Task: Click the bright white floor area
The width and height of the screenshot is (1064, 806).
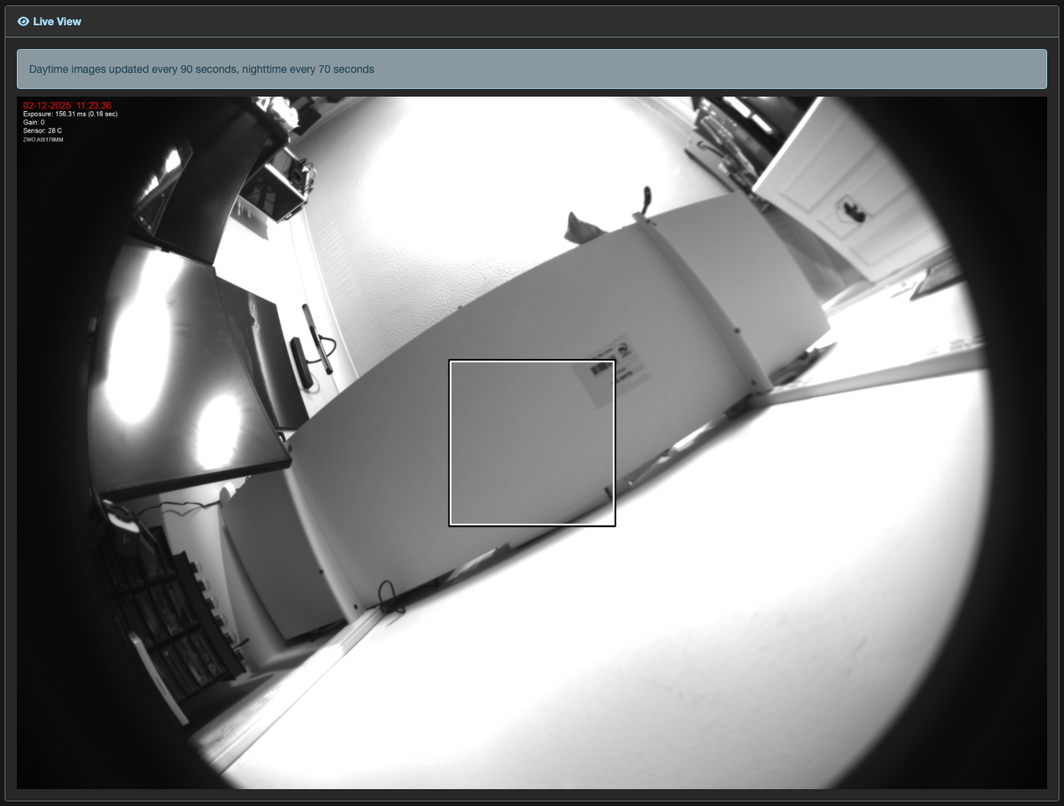Action: click(x=652, y=652)
